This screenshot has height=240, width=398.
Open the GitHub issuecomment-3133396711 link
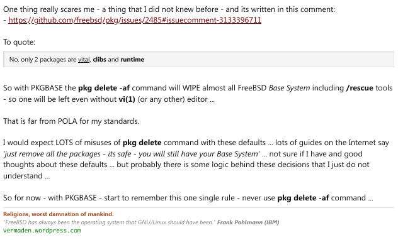coord(135,20)
